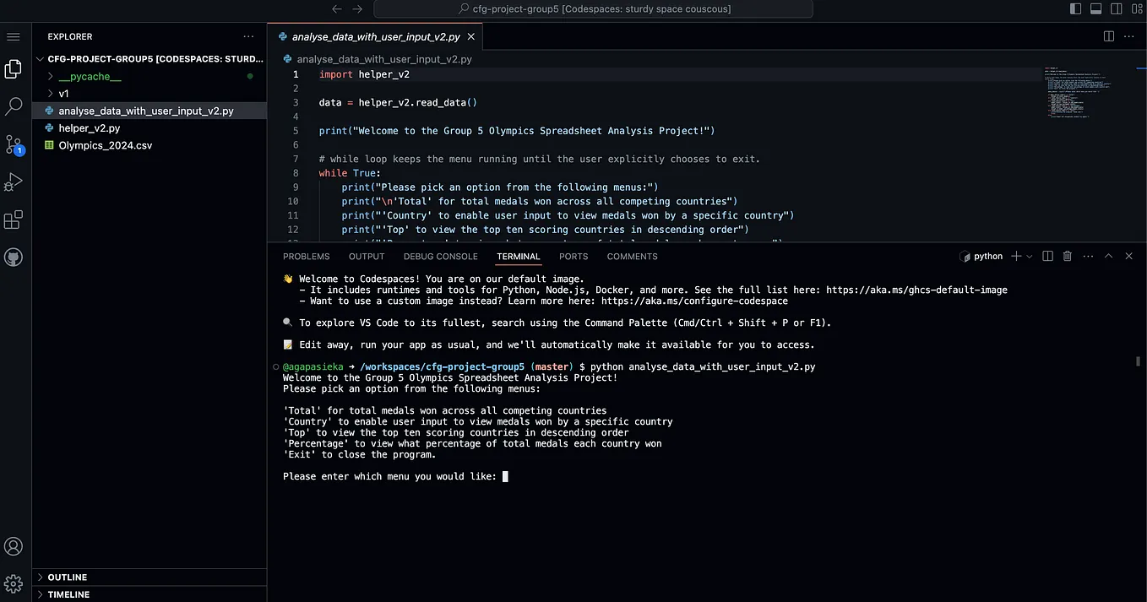This screenshot has width=1147, height=602.
Task: Kill the active terminal with the trash icon
Action: click(x=1067, y=256)
